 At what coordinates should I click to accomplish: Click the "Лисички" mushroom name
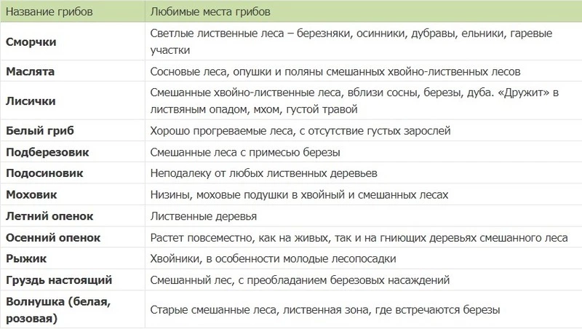[30, 102]
